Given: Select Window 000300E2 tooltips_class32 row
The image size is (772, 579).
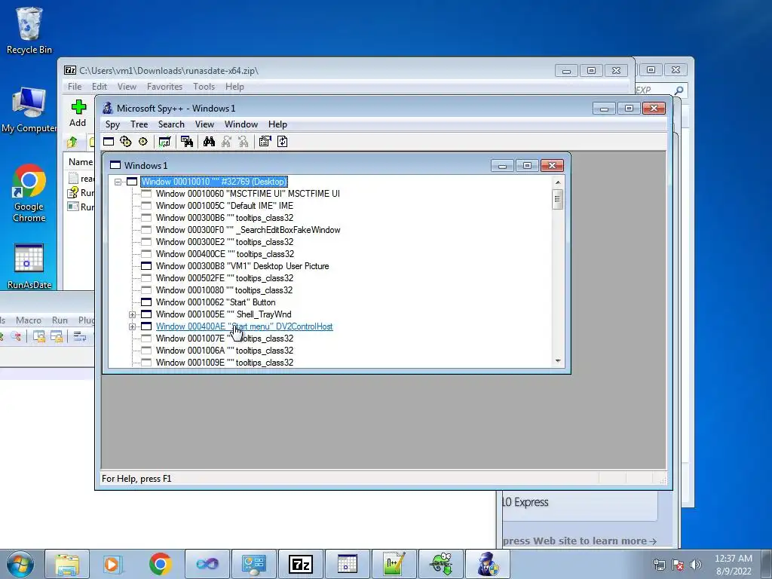Looking at the screenshot, I should 225,242.
